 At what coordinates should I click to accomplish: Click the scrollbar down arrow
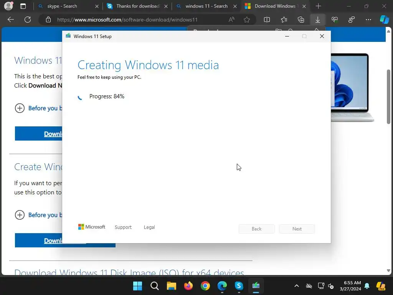coord(388,271)
